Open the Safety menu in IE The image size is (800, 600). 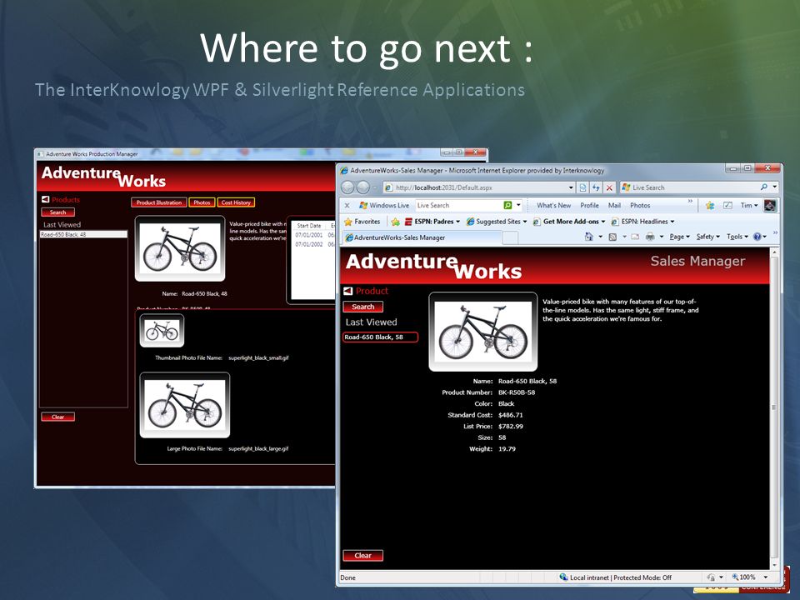coord(708,236)
